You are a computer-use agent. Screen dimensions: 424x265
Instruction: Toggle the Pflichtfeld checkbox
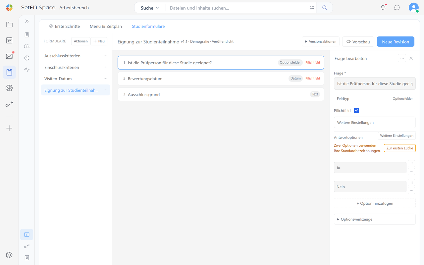(x=357, y=111)
